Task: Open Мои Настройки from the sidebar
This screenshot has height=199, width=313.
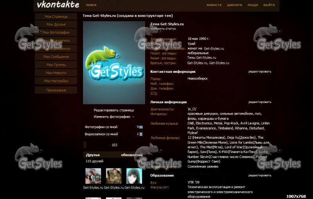Action: coord(56,81)
